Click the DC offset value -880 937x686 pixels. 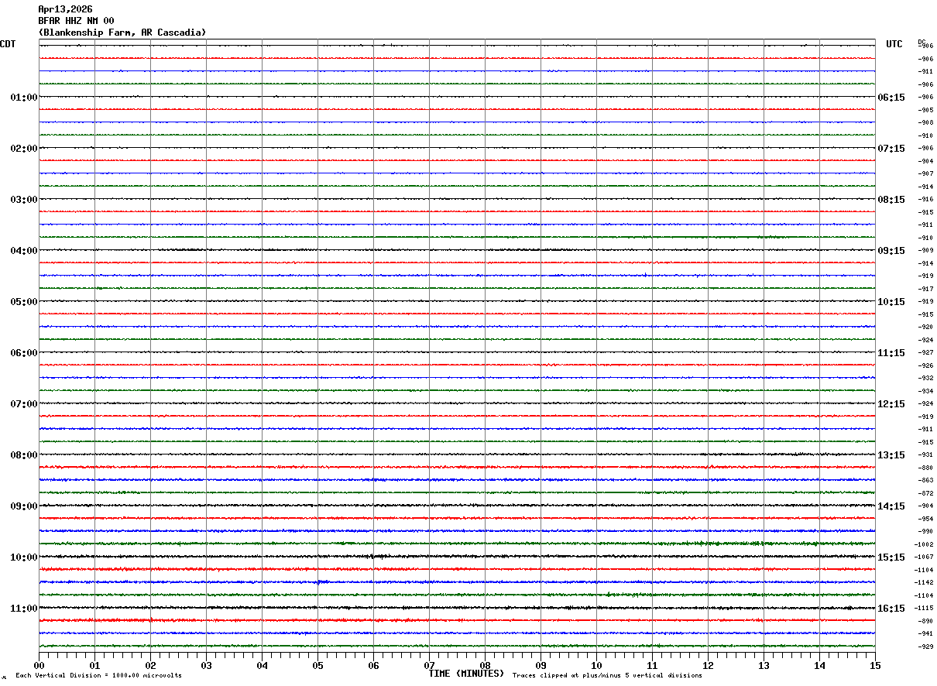coord(925,468)
